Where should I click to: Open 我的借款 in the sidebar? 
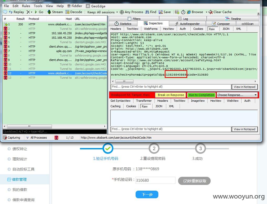tap(20, 190)
